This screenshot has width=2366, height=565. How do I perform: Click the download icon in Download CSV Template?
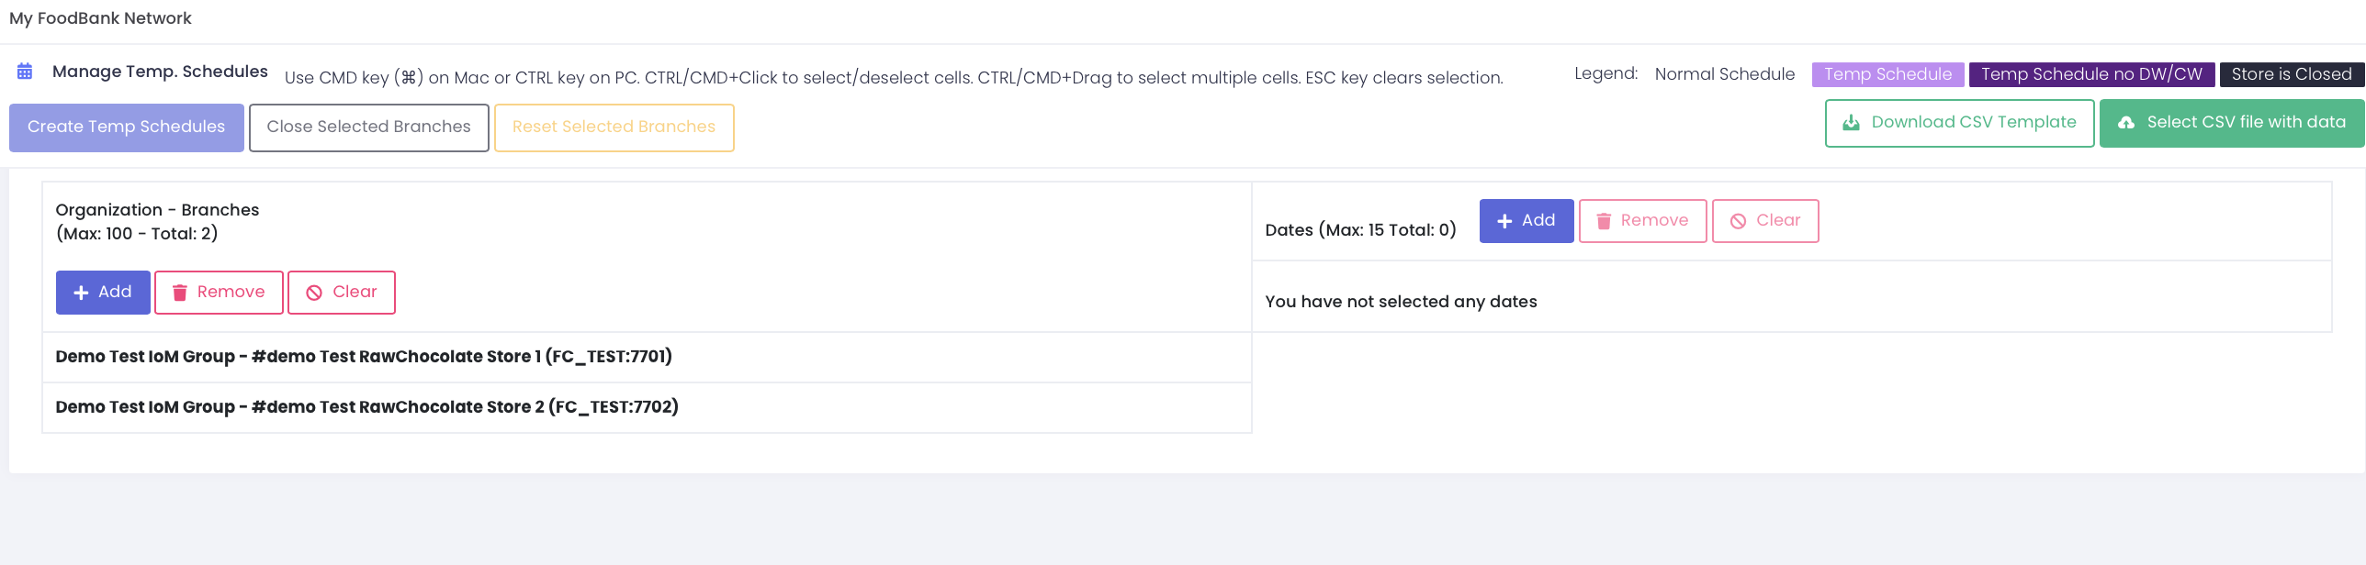[x=1852, y=123]
